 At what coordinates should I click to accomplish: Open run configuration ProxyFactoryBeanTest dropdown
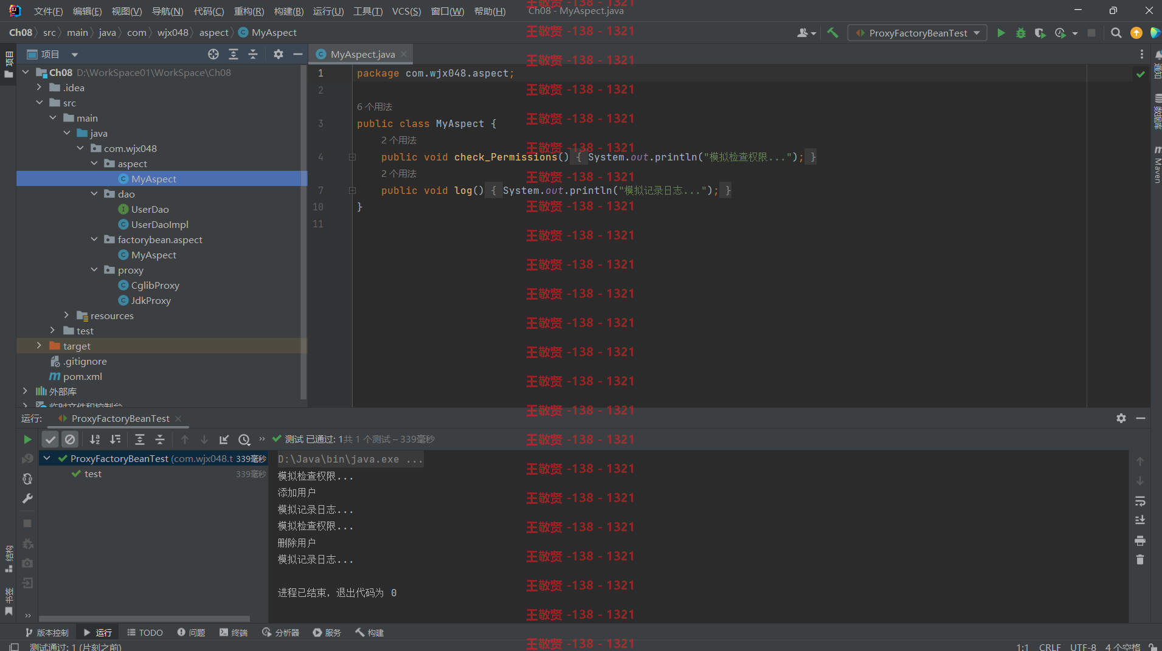918,33
